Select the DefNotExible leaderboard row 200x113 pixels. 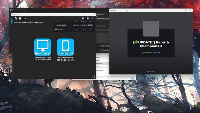pos(75,25)
